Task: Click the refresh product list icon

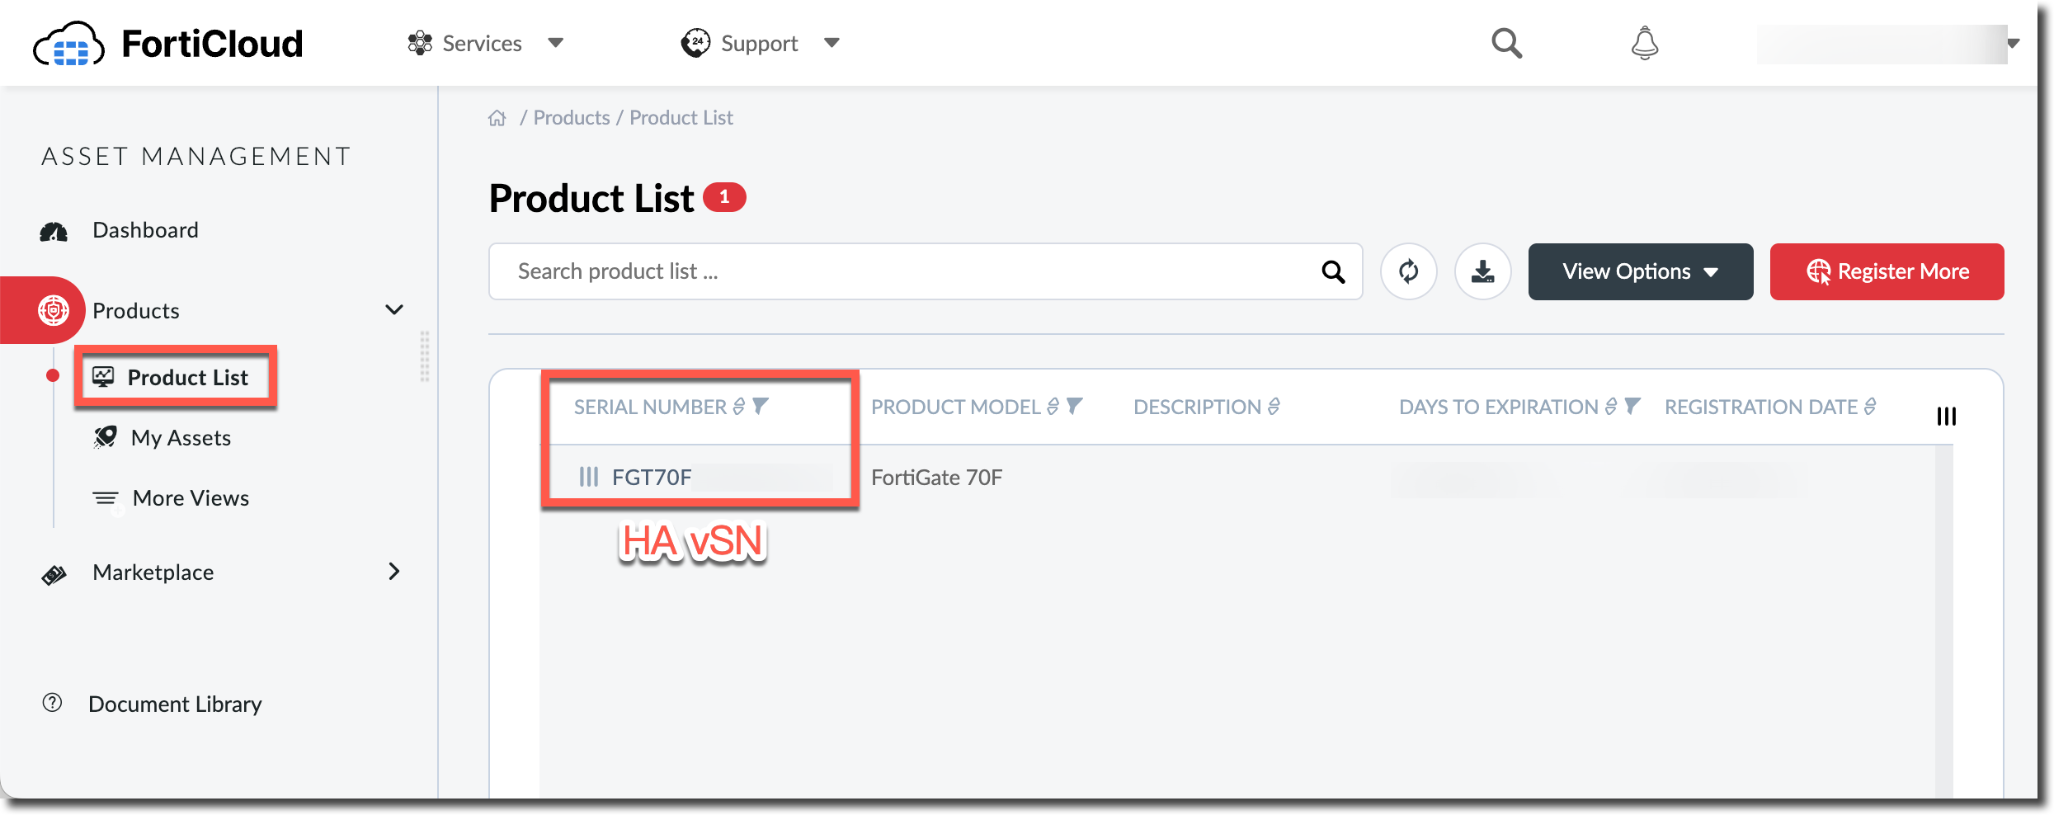Action: pyautogui.click(x=1408, y=271)
